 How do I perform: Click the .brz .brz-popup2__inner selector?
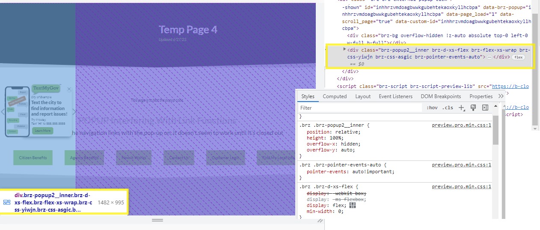[x=331, y=125]
